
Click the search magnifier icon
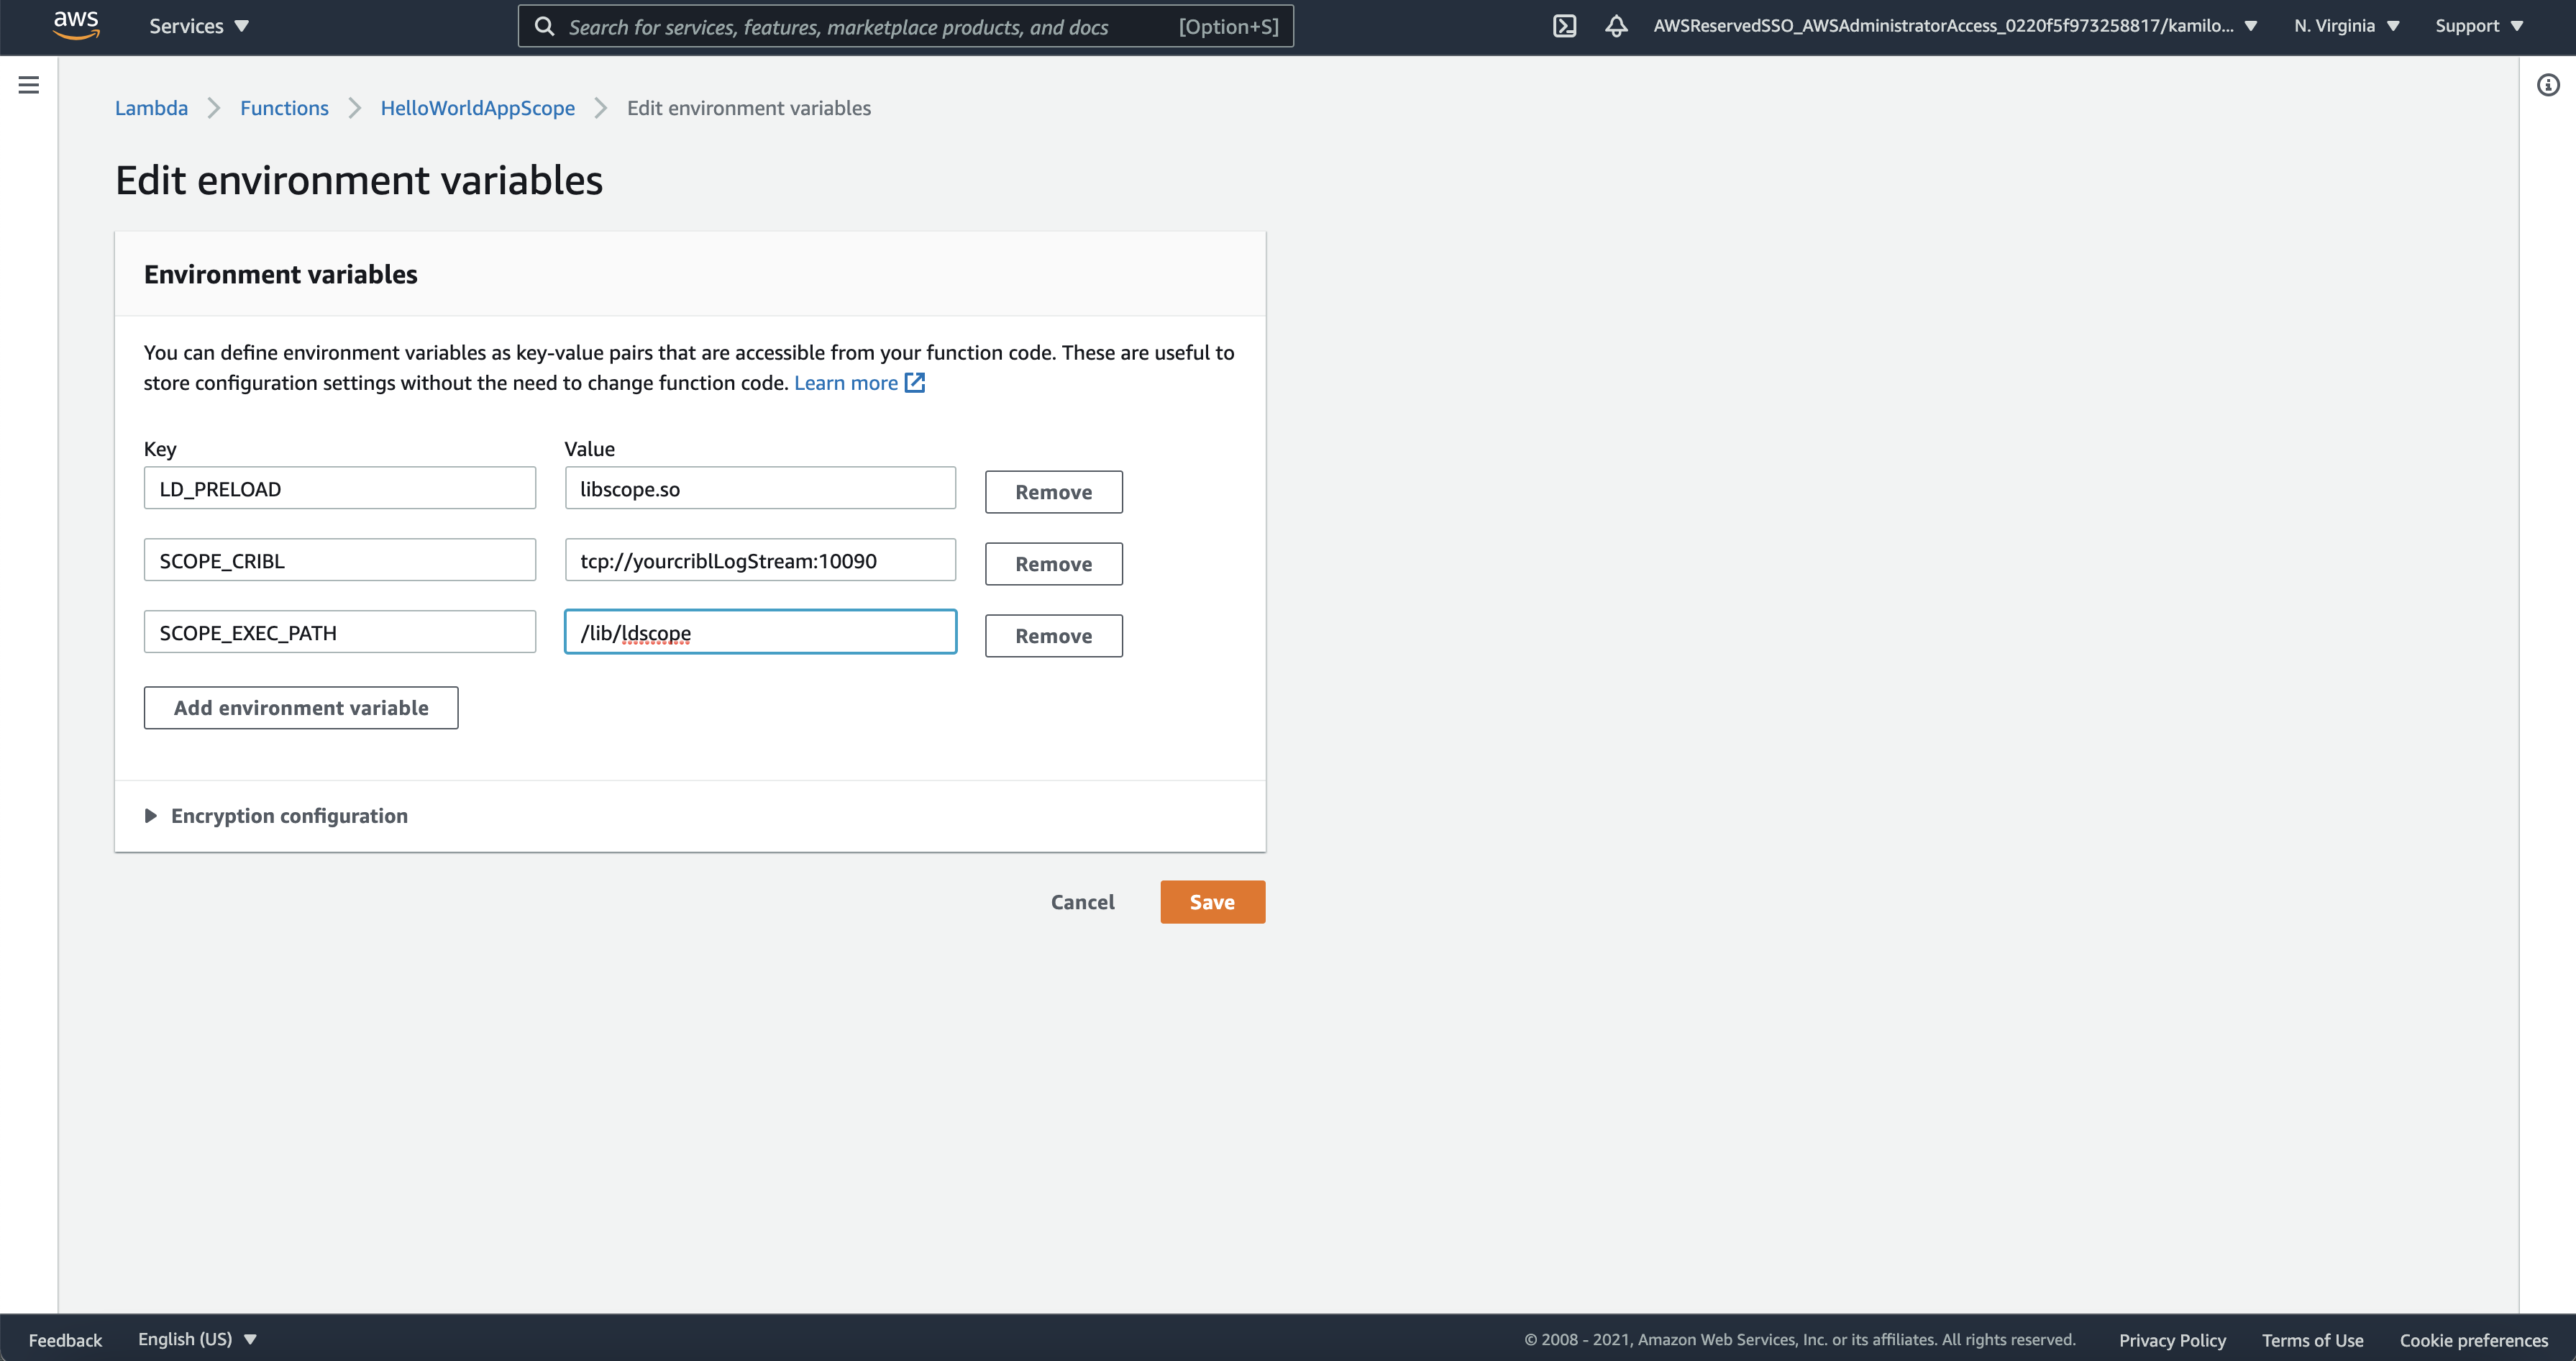coord(544,27)
